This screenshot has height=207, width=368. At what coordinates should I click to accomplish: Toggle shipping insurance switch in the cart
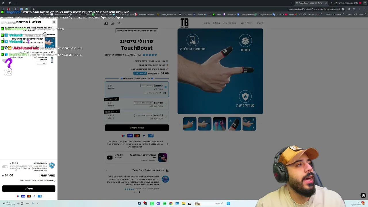(x=5, y=167)
